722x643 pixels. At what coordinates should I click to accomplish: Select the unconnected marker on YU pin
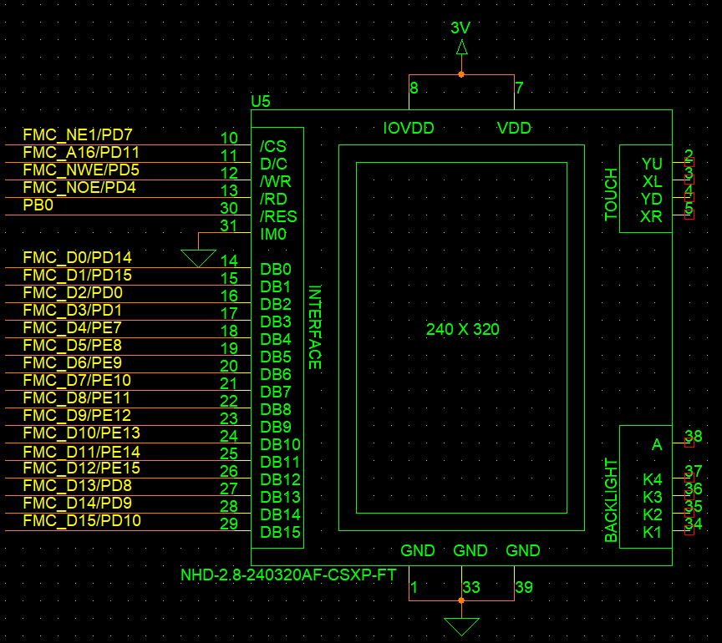tap(689, 162)
